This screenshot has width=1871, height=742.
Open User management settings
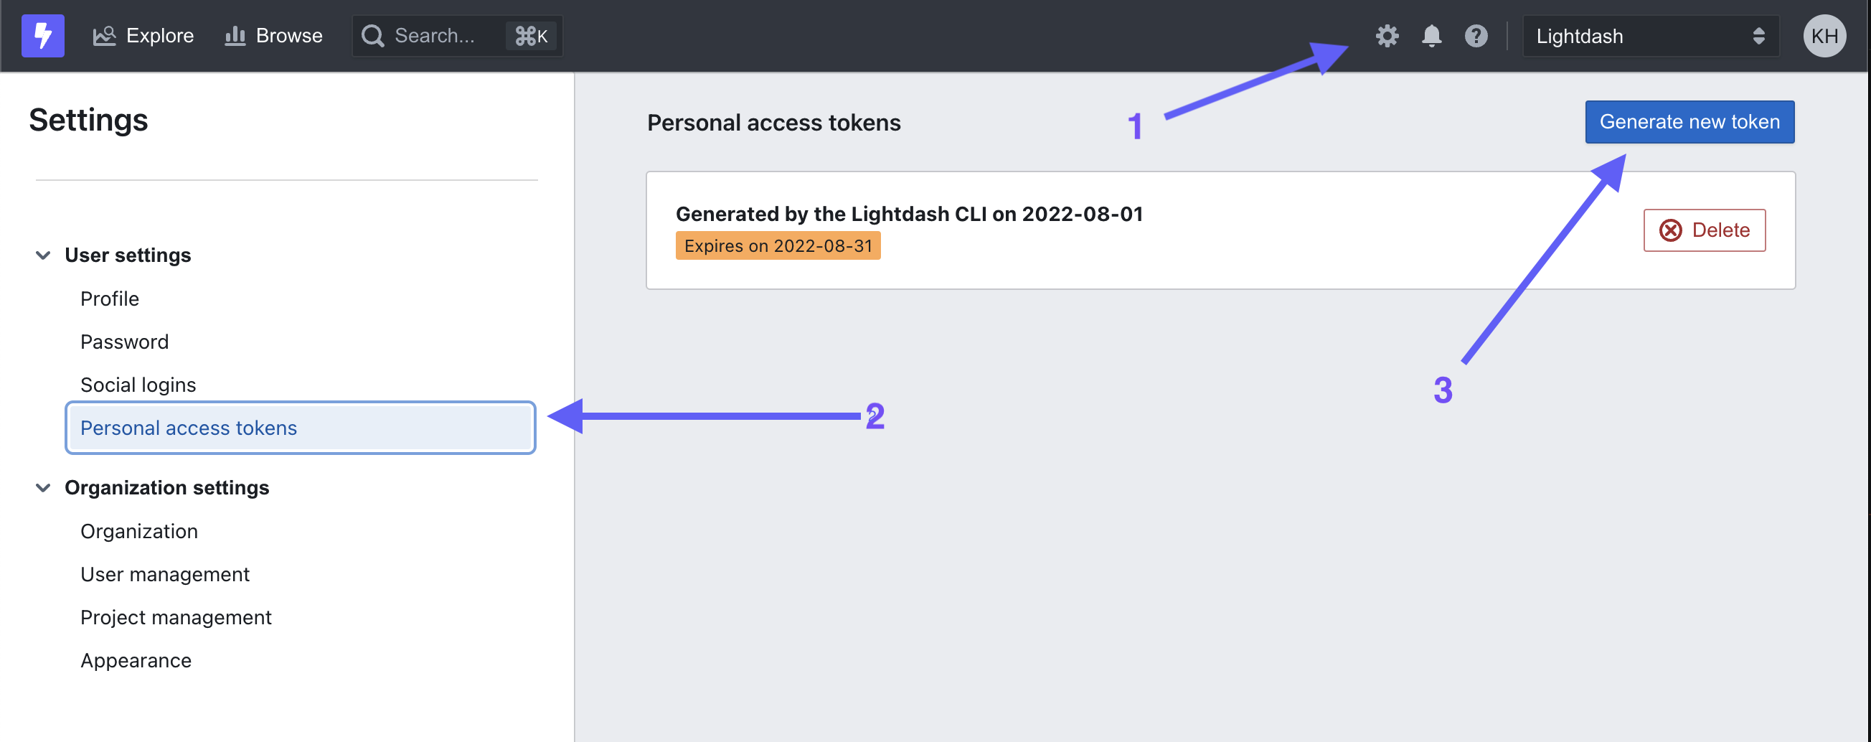pyautogui.click(x=165, y=574)
